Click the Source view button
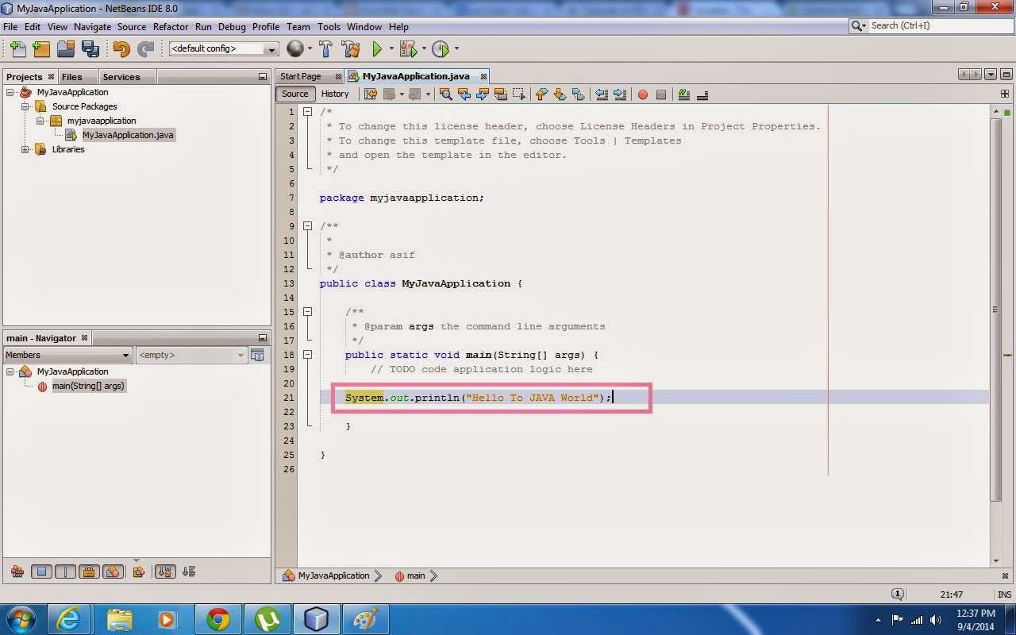The width and height of the screenshot is (1016, 635). tap(294, 94)
